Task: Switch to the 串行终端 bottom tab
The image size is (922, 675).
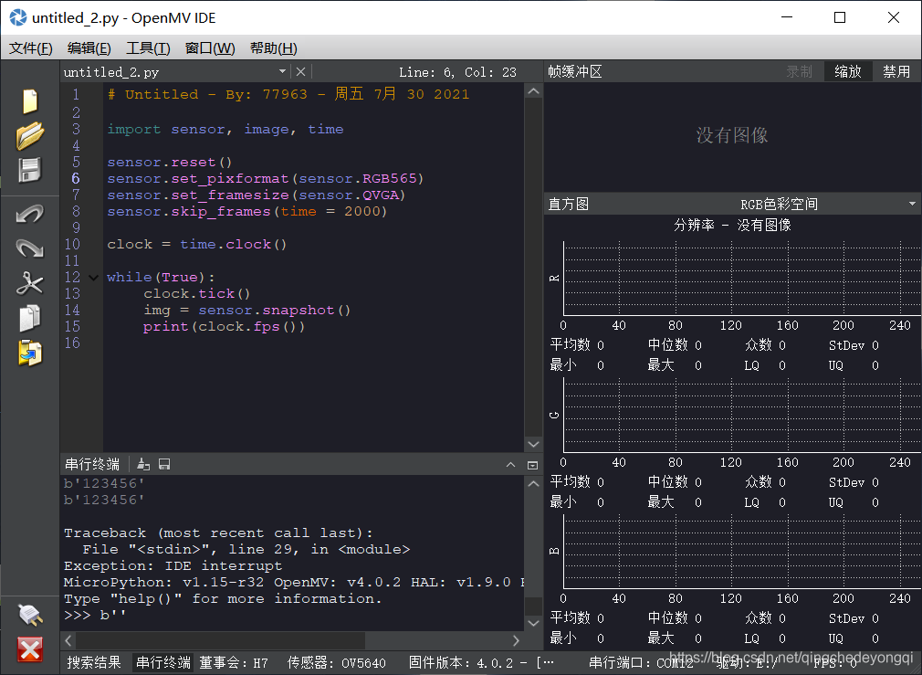Action: pos(162,662)
